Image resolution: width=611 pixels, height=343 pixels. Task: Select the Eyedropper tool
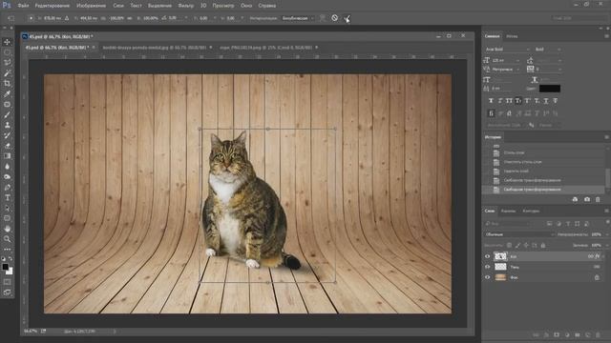coord(7,93)
